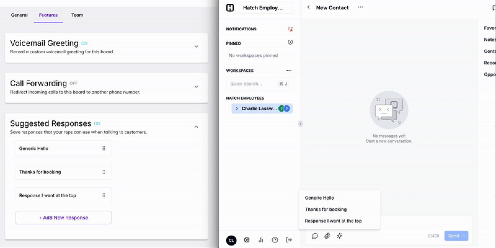
Task: Click the sparkle suggested responses icon
Action: (339, 236)
